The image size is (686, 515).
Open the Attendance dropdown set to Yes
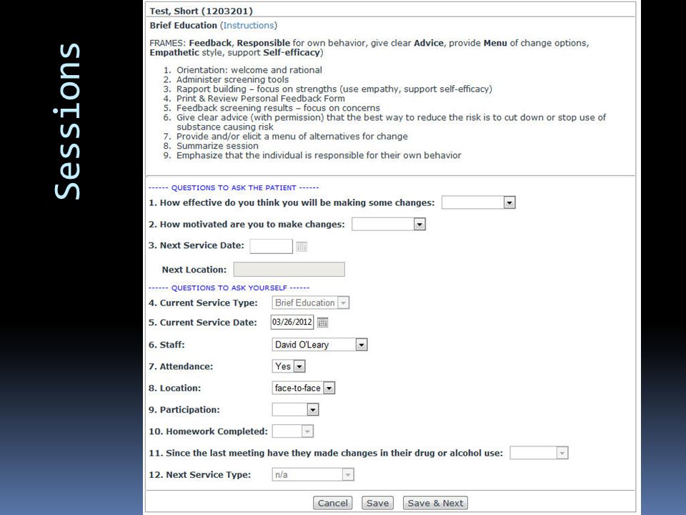coord(289,366)
